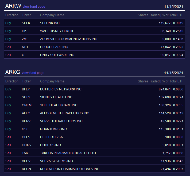
Task: Click shares value 77,042 | 0.2923
Action: point(172,47)
